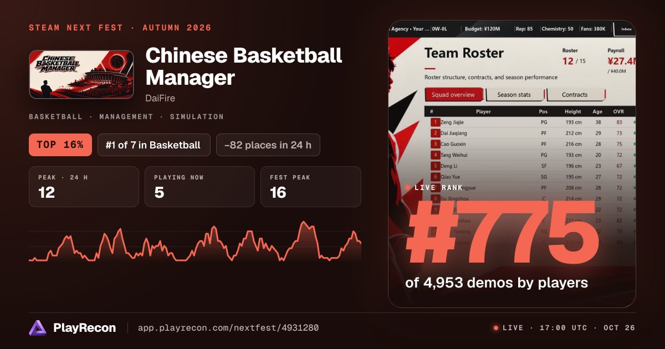Click the Chinese Basketball Manager title
This screenshot has width=665, height=349.
244,66
